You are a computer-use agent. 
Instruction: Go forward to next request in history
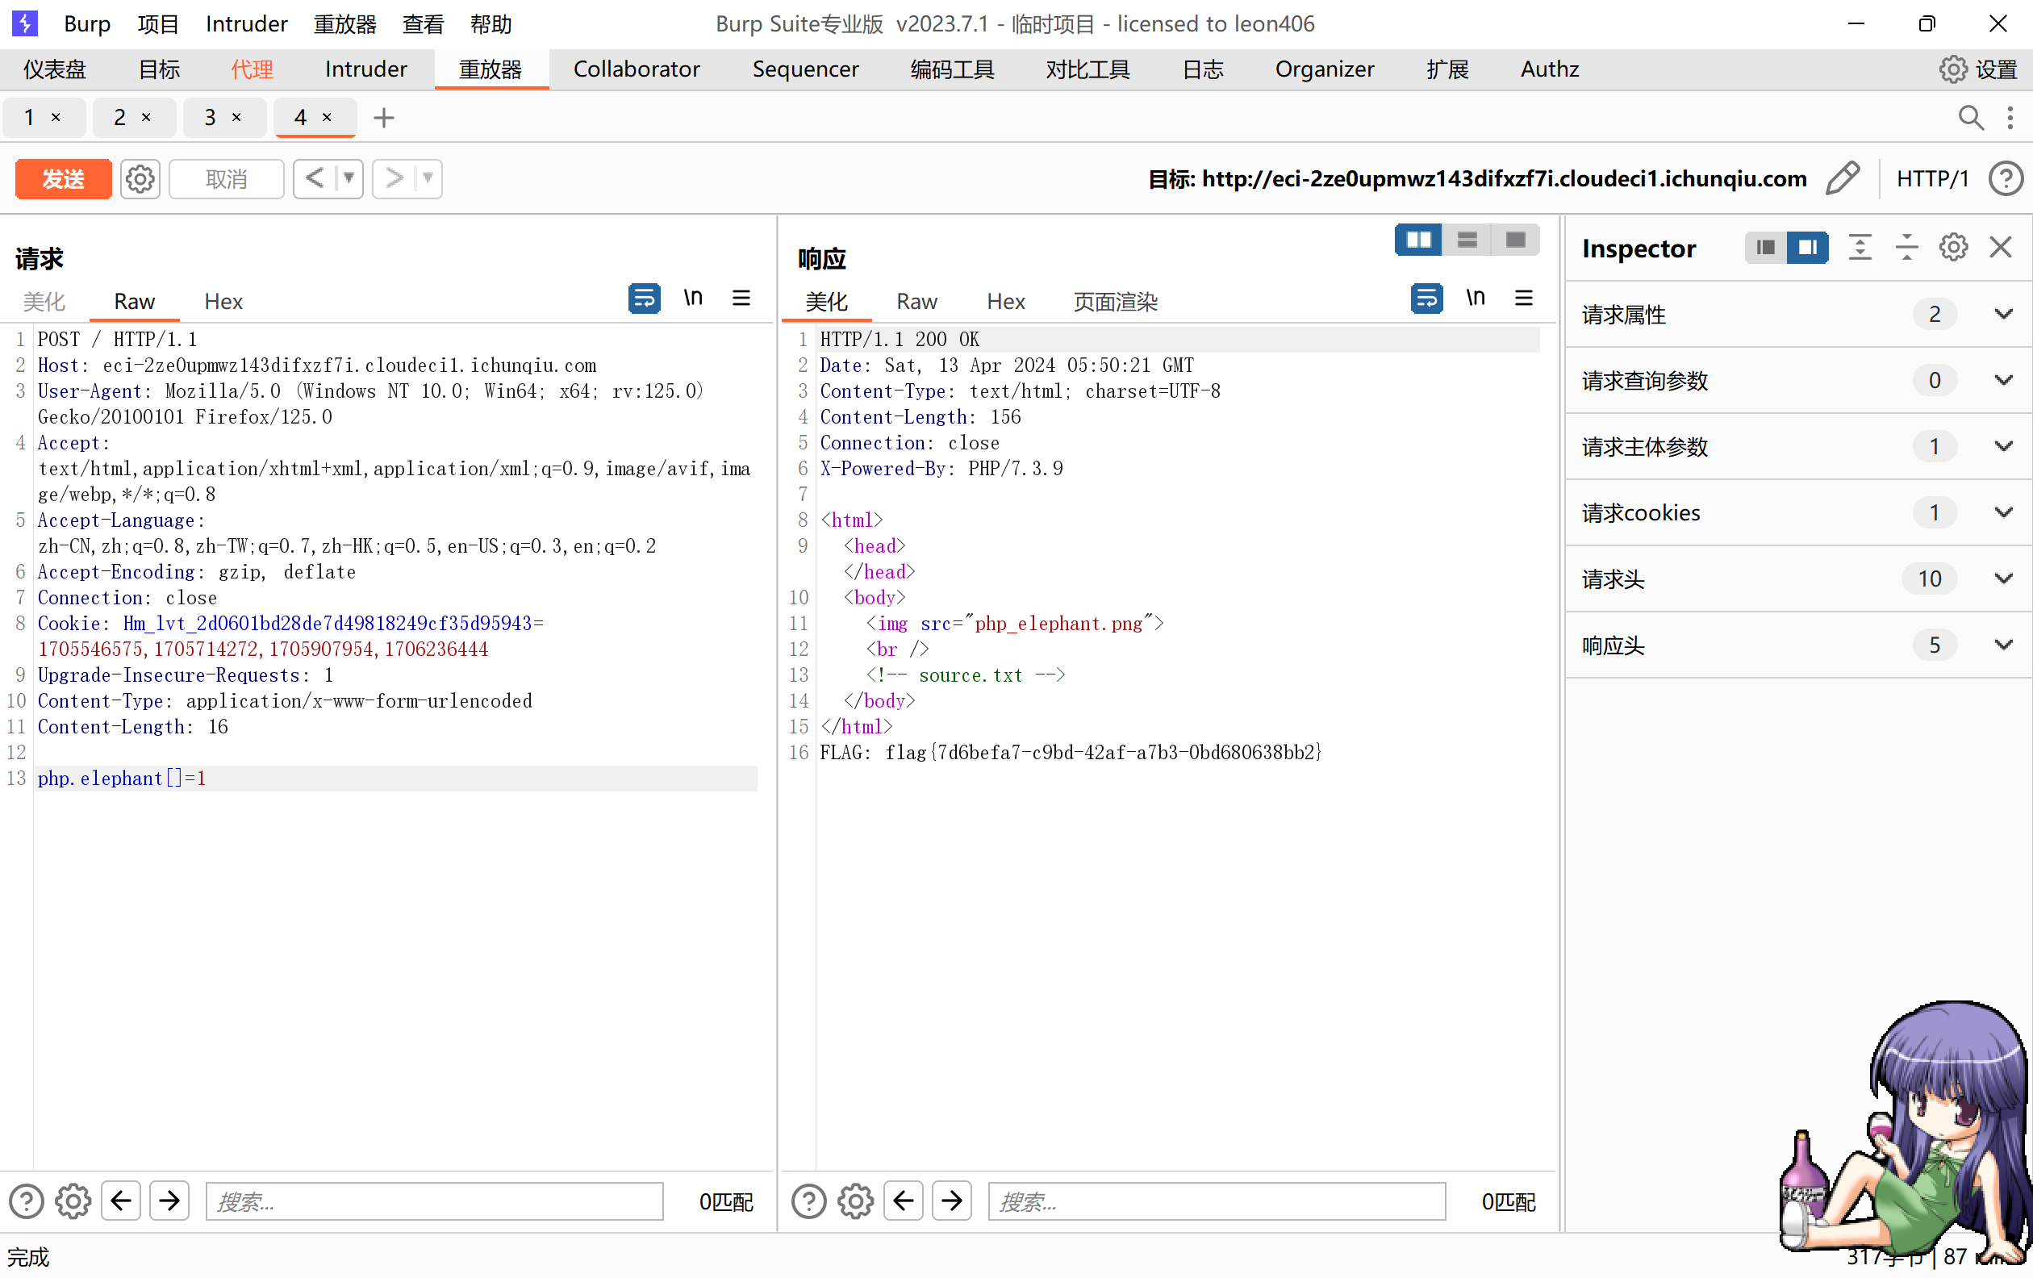pyautogui.click(x=394, y=178)
